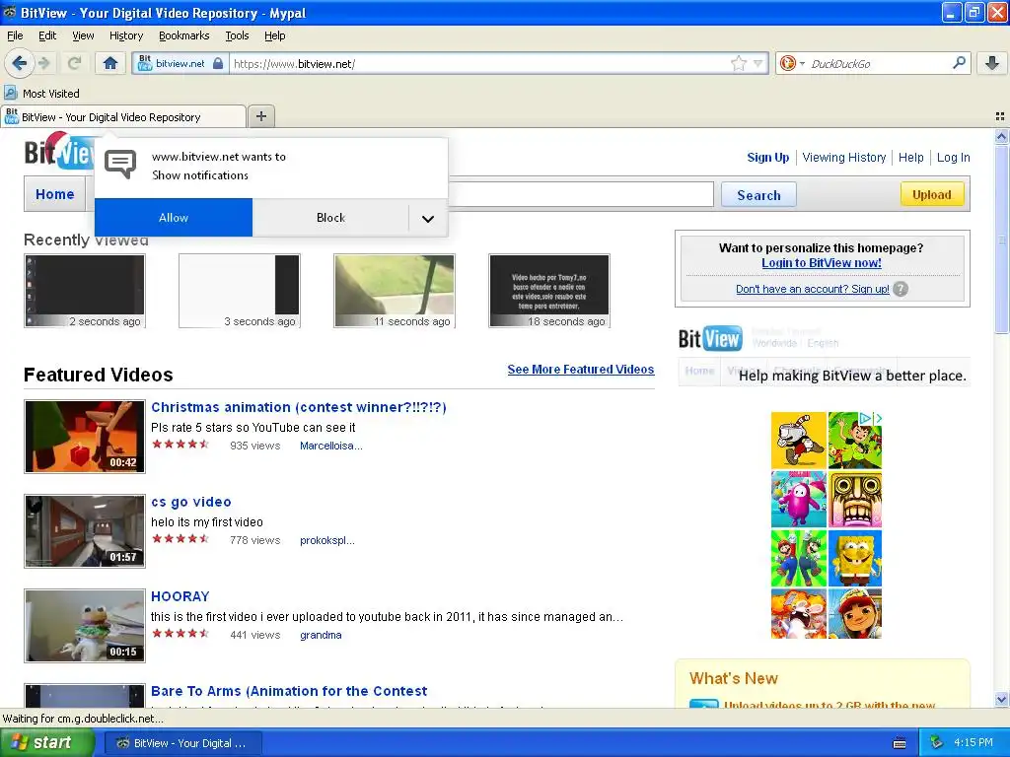This screenshot has width=1010, height=757.
Task: Open recently viewed video from 11 seconds ago
Action: click(395, 291)
